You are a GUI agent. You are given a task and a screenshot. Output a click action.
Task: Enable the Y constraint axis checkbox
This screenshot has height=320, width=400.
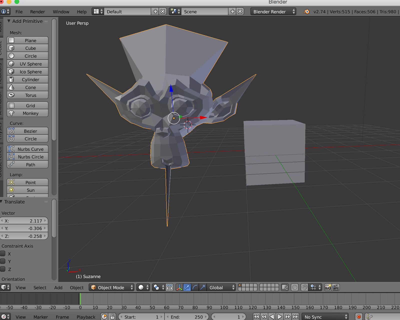[3, 261]
